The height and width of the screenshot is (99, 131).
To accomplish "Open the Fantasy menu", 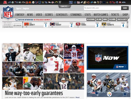I will click(x=20, y=15).
